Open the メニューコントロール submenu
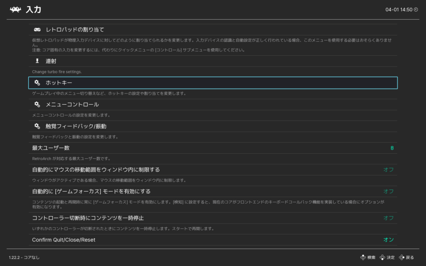The image size is (426, 266). (72, 104)
